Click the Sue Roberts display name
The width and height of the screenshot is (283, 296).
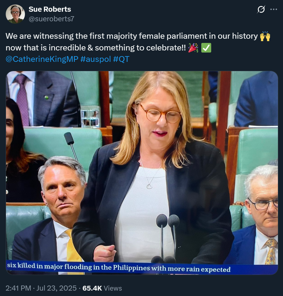tap(50, 9)
